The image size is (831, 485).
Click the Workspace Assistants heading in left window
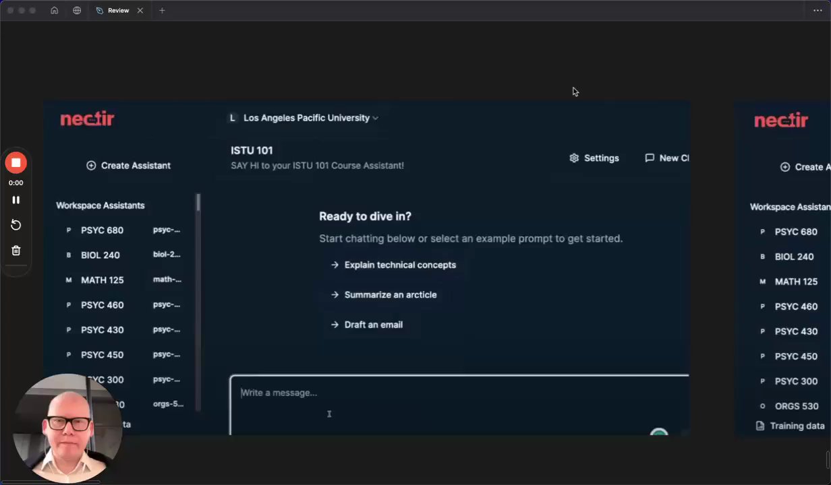[101, 205]
